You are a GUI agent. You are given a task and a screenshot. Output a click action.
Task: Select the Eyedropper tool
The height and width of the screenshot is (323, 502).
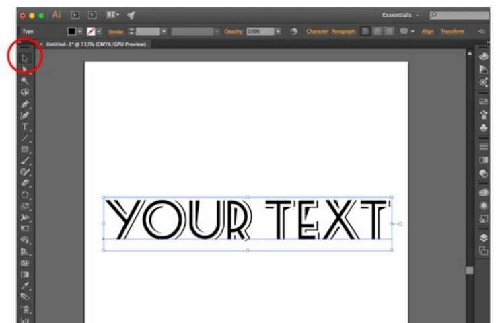click(25, 285)
